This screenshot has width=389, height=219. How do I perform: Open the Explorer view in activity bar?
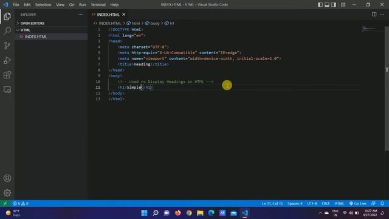pos(7,16)
